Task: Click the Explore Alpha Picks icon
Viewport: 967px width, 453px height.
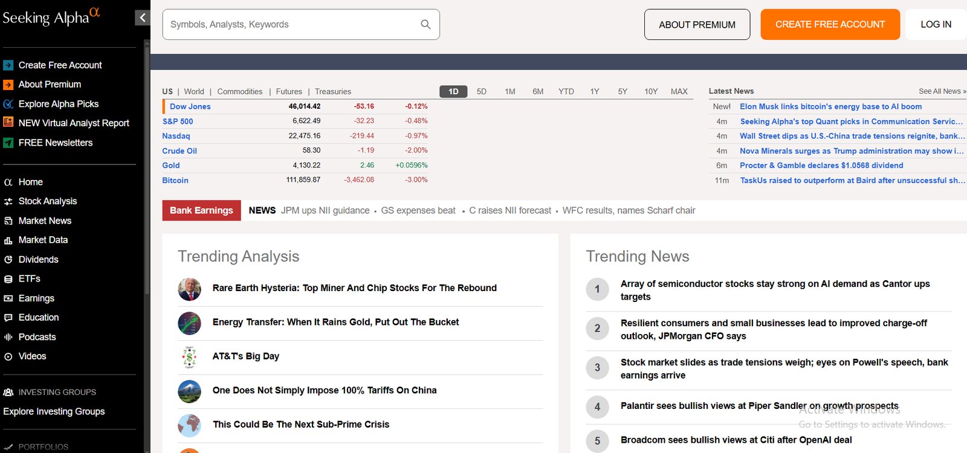Action: [8, 104]
